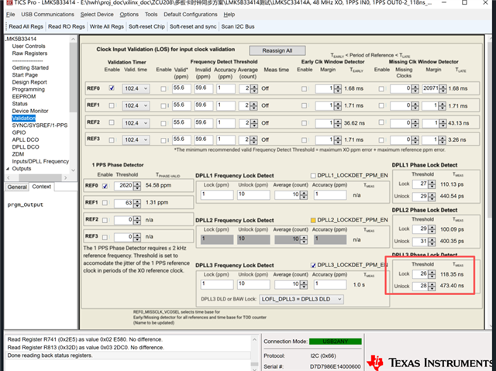Toggle REF0 Validation Timer enable checkbox

[112, 88]
